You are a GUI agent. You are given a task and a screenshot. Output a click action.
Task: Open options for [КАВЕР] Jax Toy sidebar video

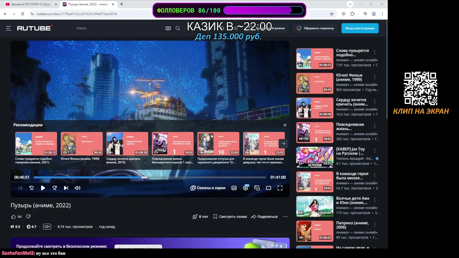click(x=375, y=151)
